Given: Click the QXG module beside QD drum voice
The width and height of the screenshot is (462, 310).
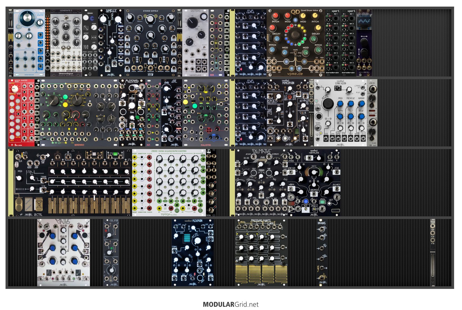Looking at the screenshot, I should coord(251,43).
